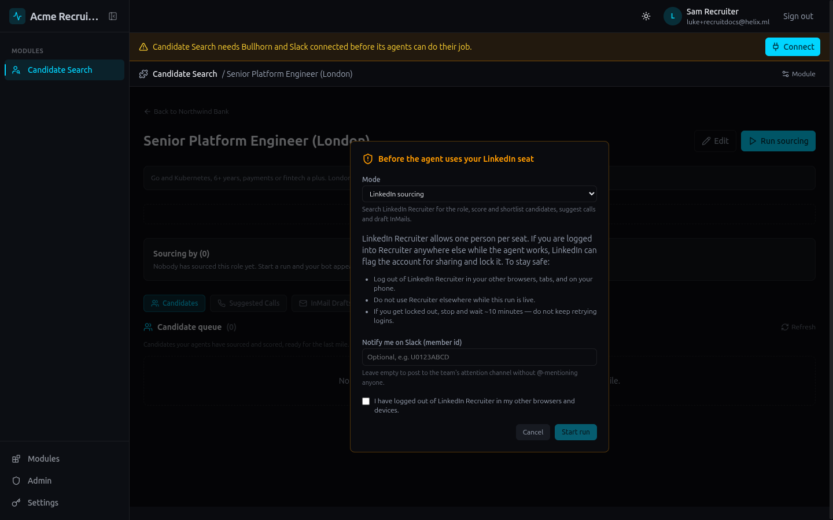Open Admin in the sidebar
This screenshot has height=520, width=833.
pos(64,481)
